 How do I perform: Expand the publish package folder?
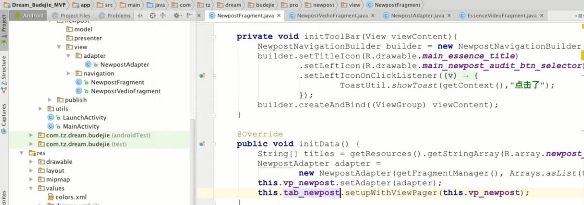[50, 100]
